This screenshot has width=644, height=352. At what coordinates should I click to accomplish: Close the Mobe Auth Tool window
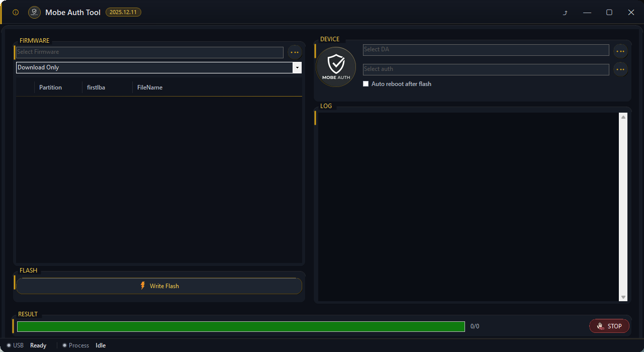[x=631, y=13]
